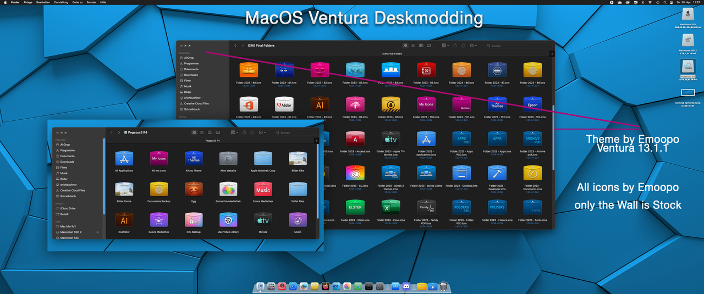Switch Pegasus3 R4 window to icon view

pos(195,132)
